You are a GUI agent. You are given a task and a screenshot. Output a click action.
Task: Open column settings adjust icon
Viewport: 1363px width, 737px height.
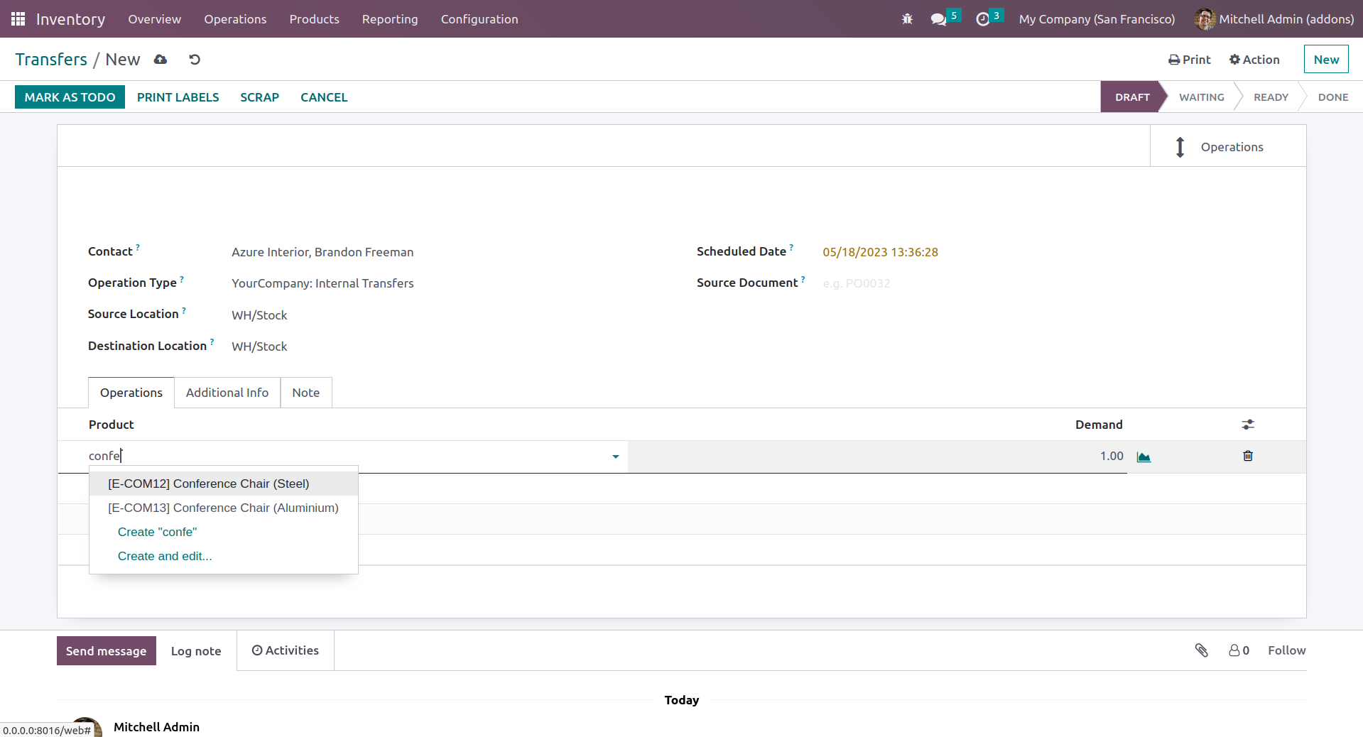[x=1248, y=425]
